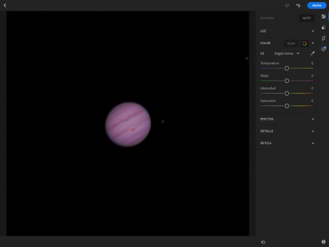
Task: Toggle the B&W black and white mode
Action: click(291, 43)
